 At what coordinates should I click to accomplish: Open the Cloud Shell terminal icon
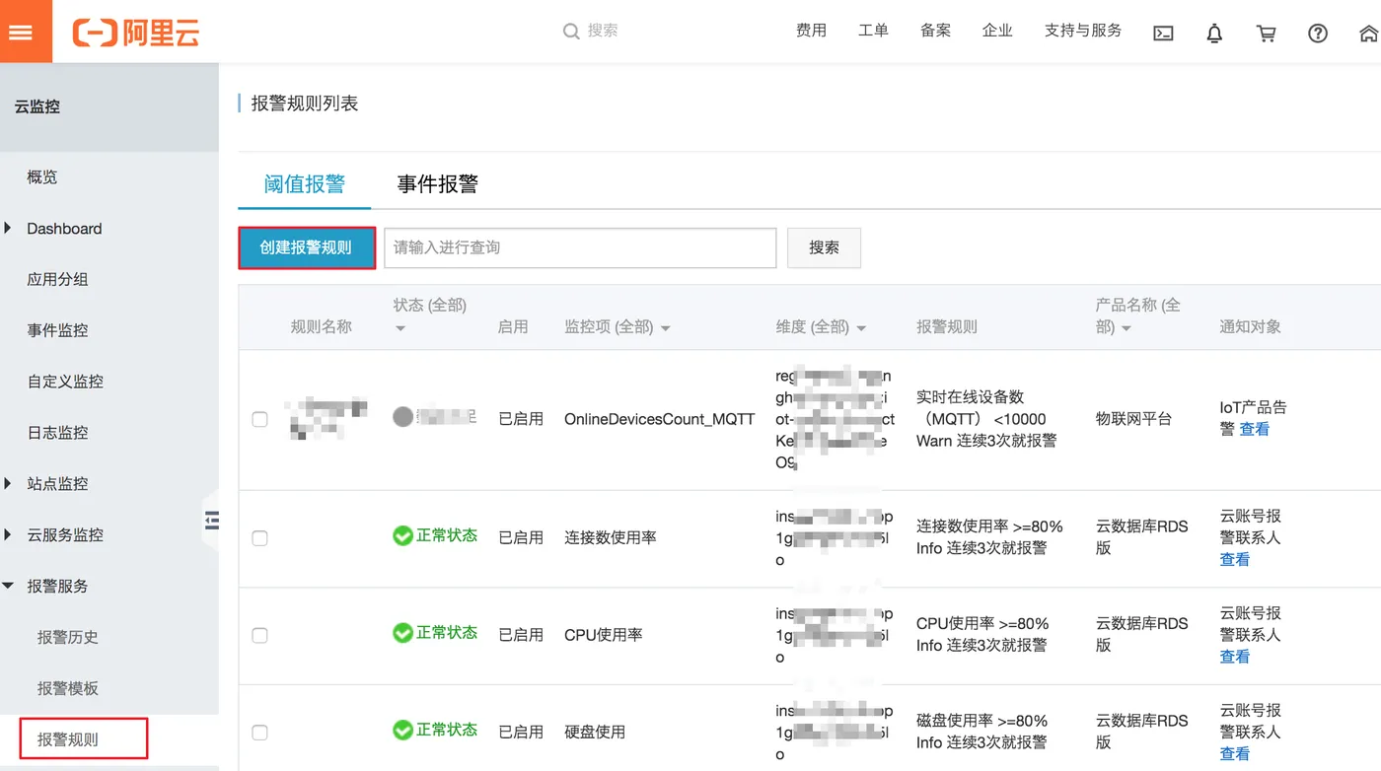pos(1164,33)
